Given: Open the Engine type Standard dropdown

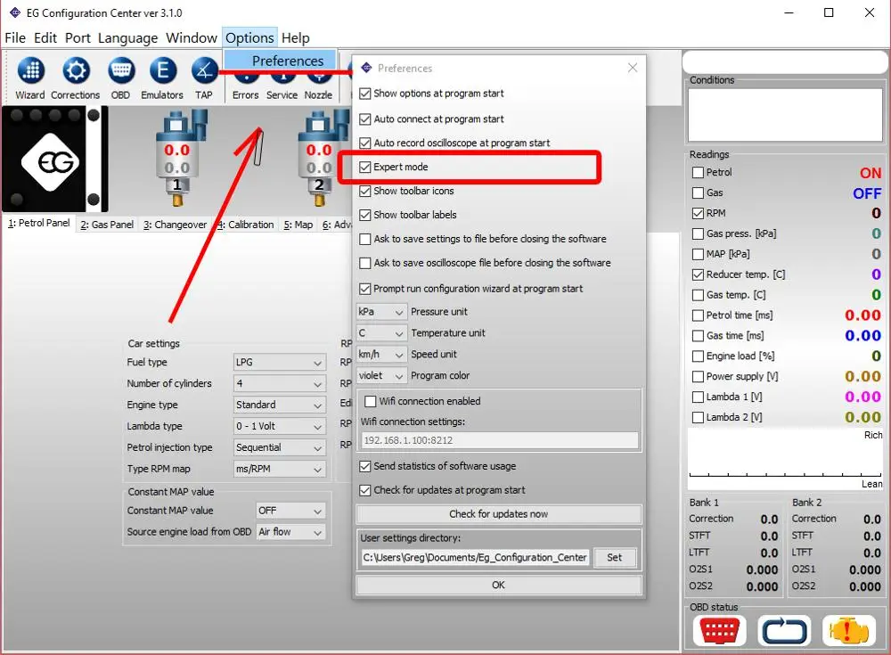Looking at the screenshot, I should point(280,405).
